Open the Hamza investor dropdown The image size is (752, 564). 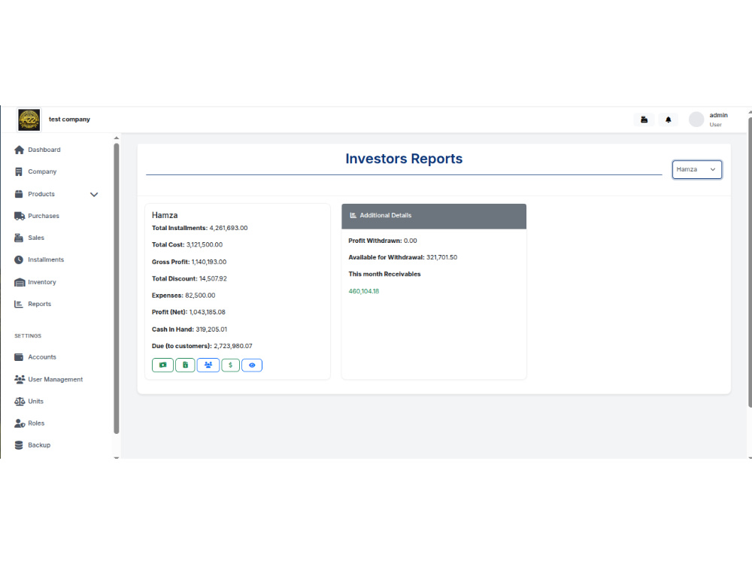[x=696, y=170]
